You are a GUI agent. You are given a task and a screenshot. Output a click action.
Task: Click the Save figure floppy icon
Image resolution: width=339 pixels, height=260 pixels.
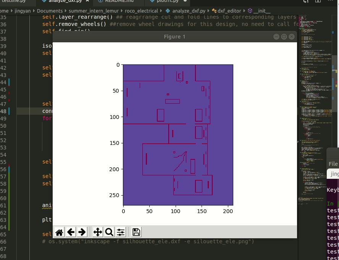(x=136, y=232)
